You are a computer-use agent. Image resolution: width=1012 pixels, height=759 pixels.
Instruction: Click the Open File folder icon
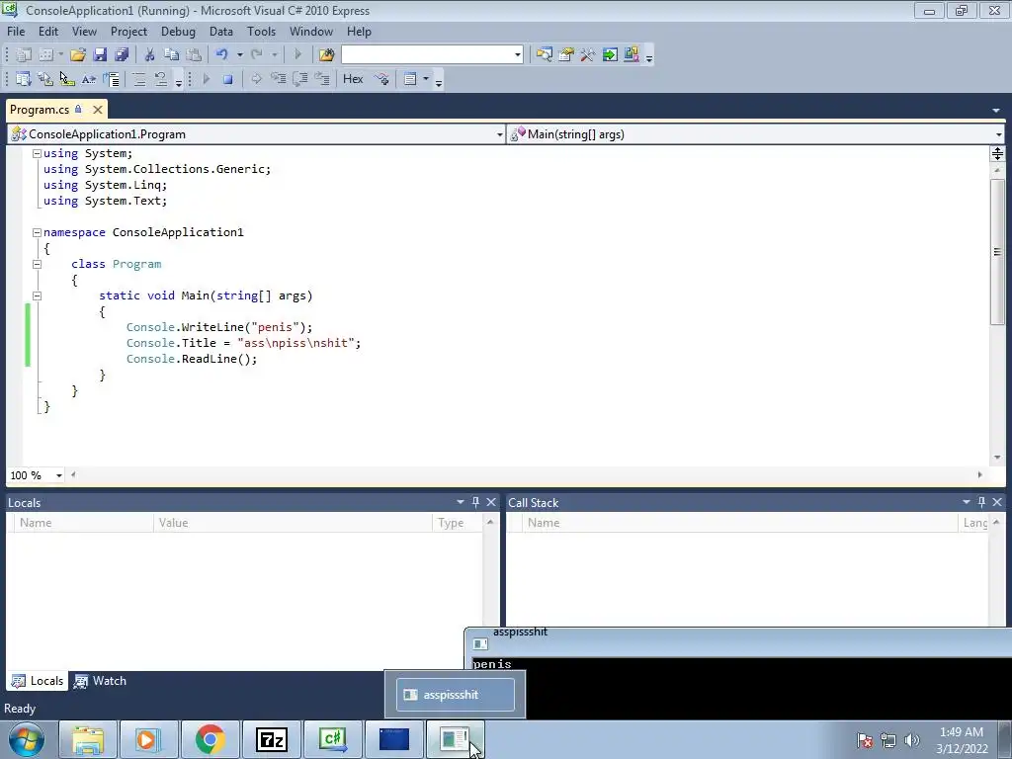click(x=78, y=55)
